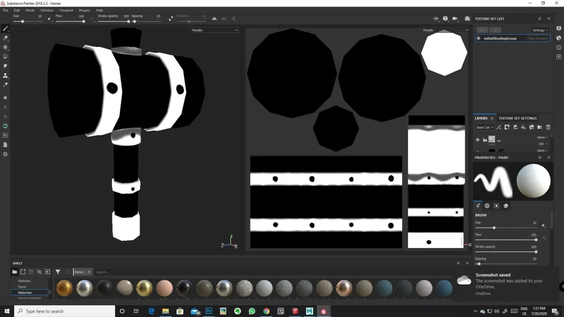This screenshot has height=317, width=564.
Task: Select Particles category in Shelf
Action: [x=24, y=281]
